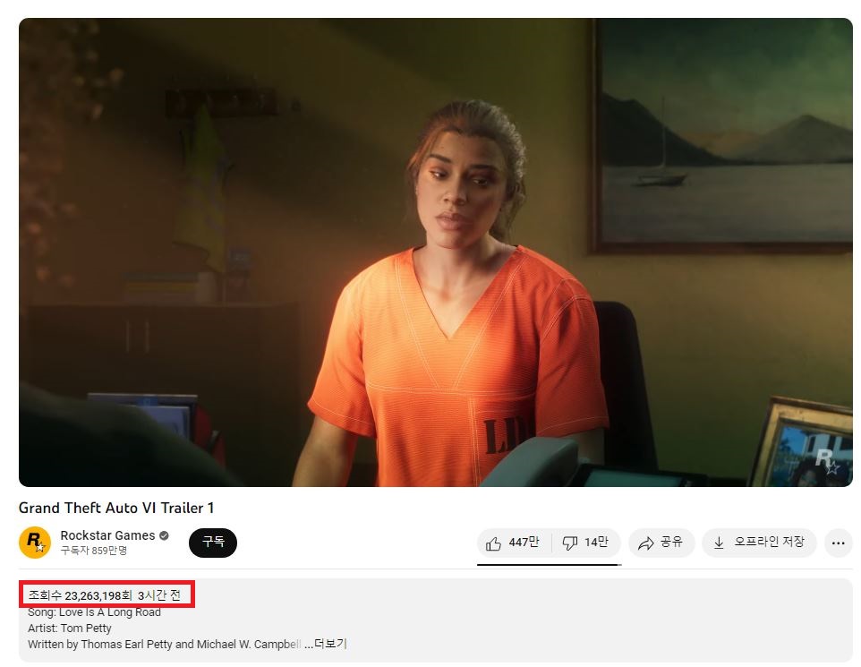Viewport: 861px width, 667px height.
Task: Click the 14만 dislike count
Action: [596, 543]
